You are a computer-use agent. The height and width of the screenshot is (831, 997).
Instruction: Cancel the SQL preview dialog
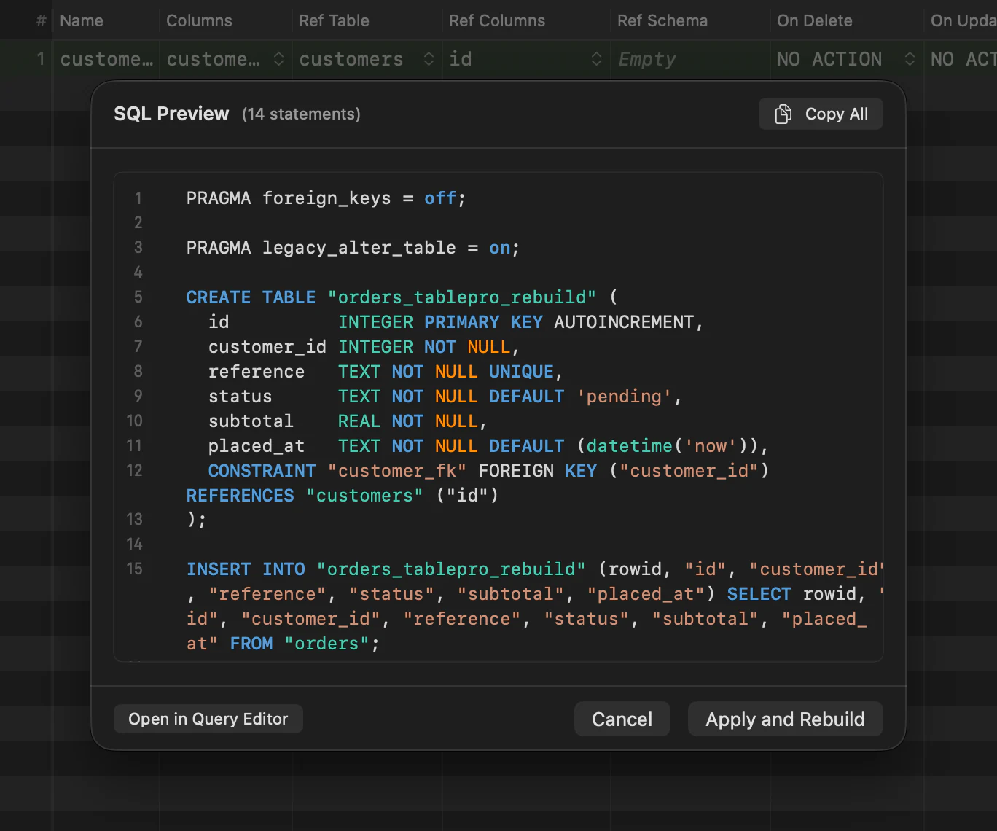tap(622, 719)
